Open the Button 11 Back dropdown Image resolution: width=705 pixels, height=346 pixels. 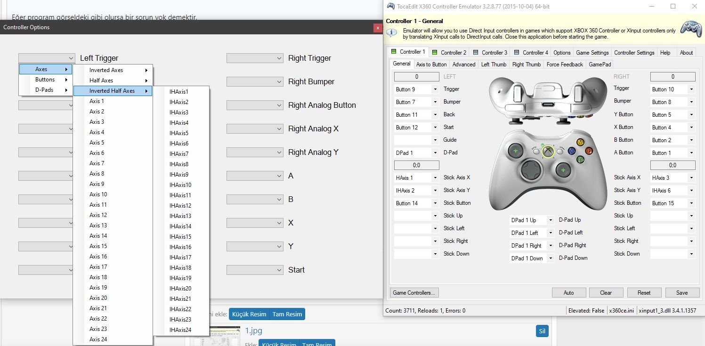click(x=416, y=115)
